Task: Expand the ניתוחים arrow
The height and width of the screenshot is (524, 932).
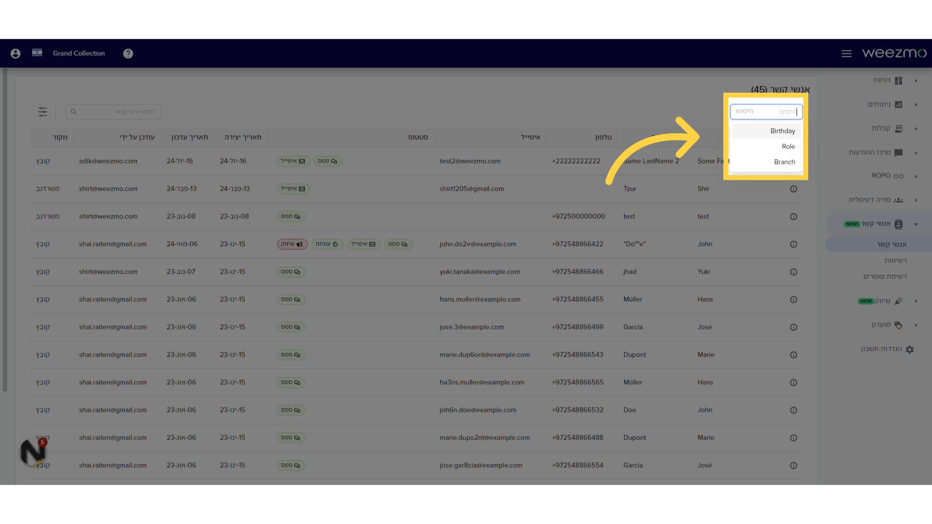Action: [916, 104]
